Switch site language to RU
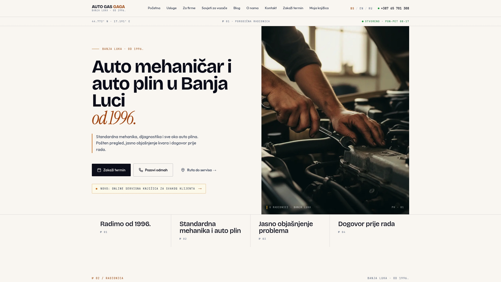 pyautogui.click(x=371, y=9)
